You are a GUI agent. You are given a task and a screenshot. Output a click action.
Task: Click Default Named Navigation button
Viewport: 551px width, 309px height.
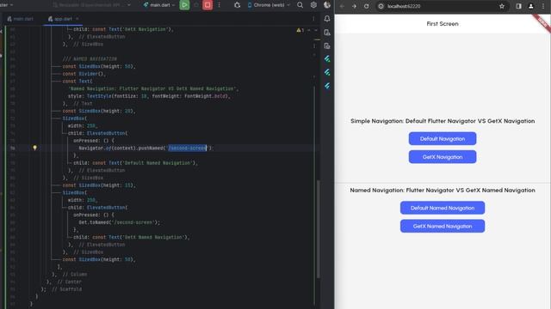click(x=443, y=208)
